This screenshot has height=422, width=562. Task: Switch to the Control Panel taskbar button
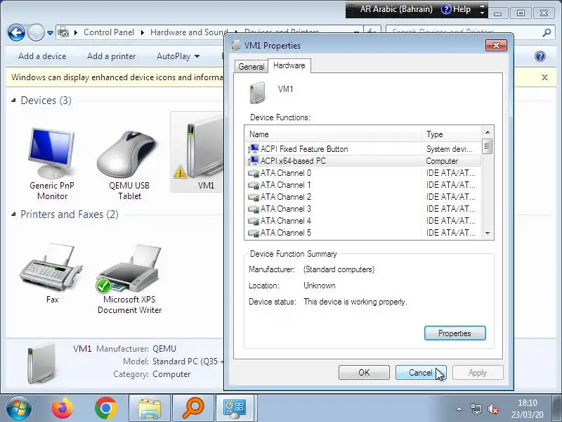pos(235,409)
